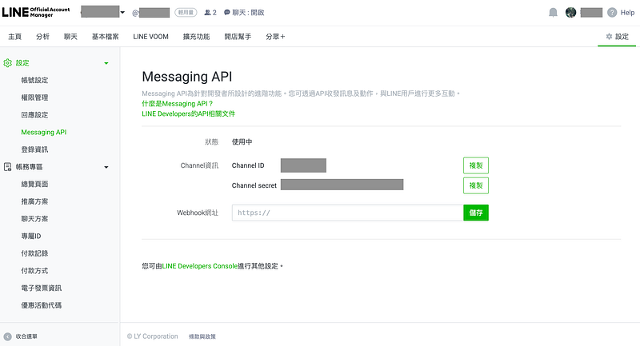Screen dimensions: 640x346
Task: Switch to the 分析 tab
Action: click(x=42, y=37)
